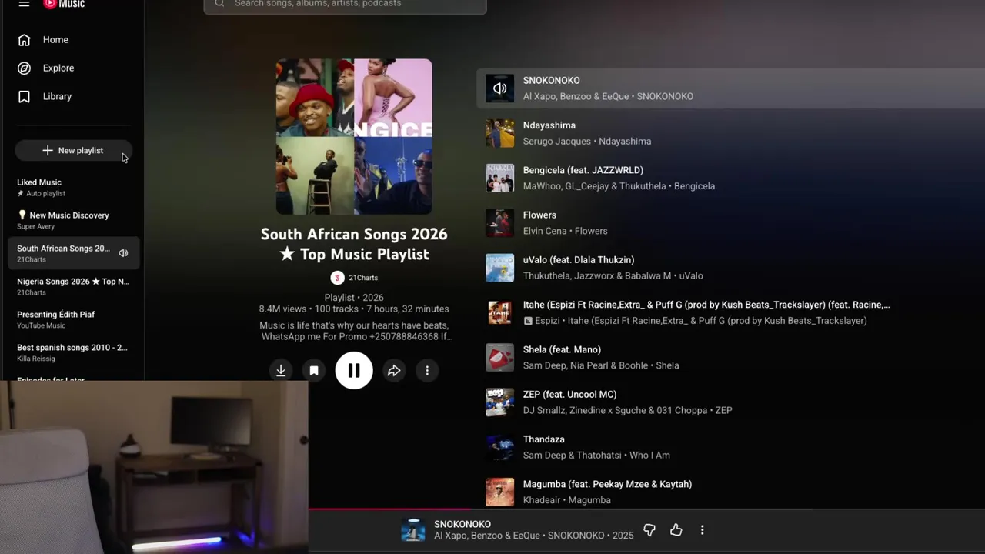985x554 pixels.
Task: Play Magumba (feat. Peekay Mzee & Kaytah)
Action: click(x=607, y=484)
